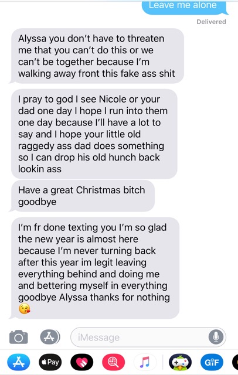Tap the "Leave me alone" sent bubble
Screen dimensions: 238x375
coord(184,7)
